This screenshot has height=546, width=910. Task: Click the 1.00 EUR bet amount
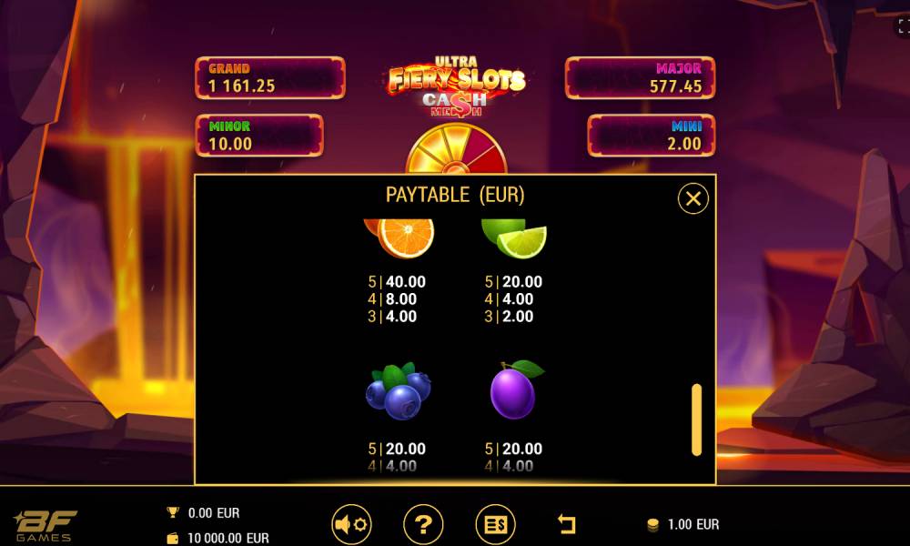pos(693,524)
